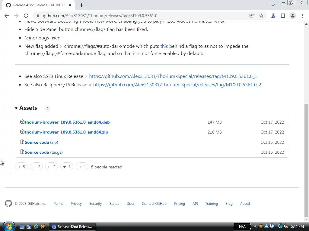Click the scrollbar up arrow
This screenshot has width=309, height=231.
[x=307, y=24]
